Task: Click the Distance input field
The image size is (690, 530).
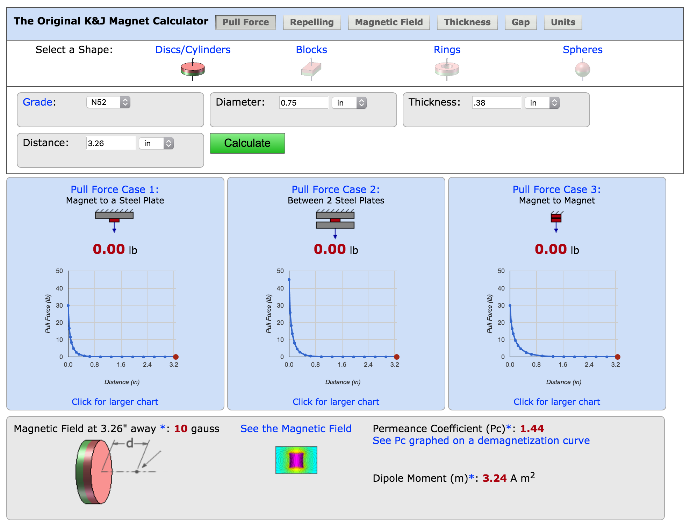Action: click(110, 143)
